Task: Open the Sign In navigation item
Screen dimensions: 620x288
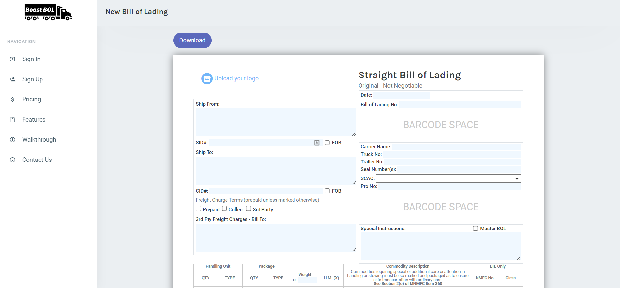Action: pyautogui.click(x=31, y=59)
